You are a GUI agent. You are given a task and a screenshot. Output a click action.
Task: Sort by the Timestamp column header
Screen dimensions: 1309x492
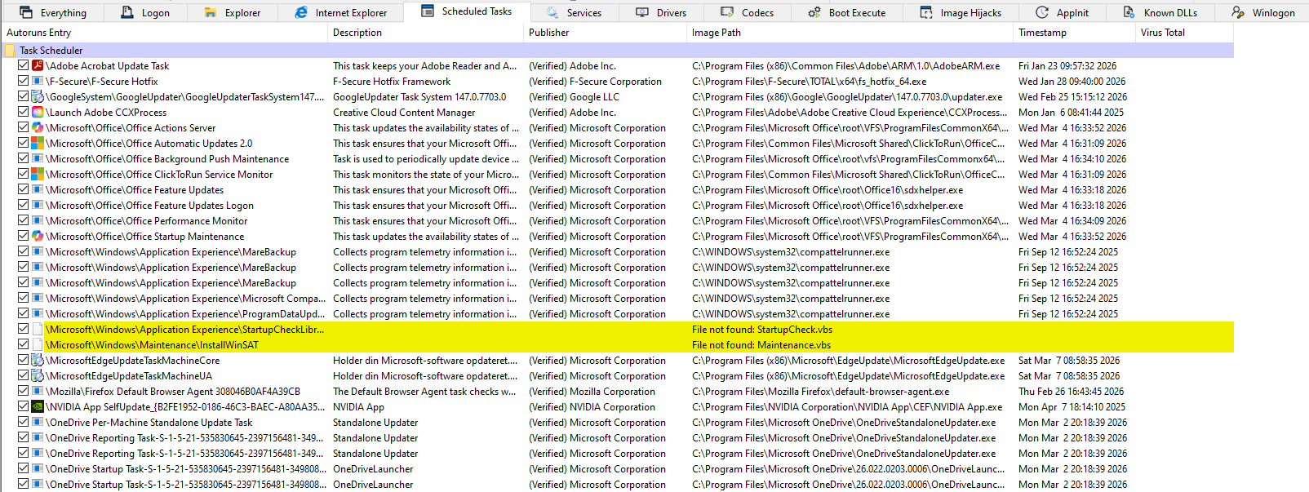click(x=1074, y=33)
